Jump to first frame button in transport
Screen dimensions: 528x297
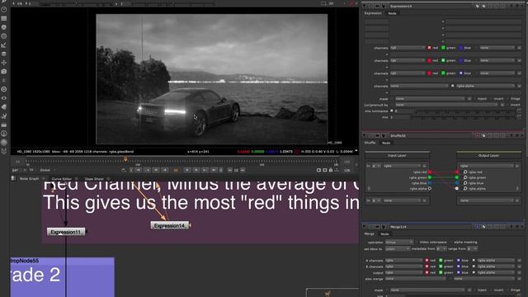point(139,170)
